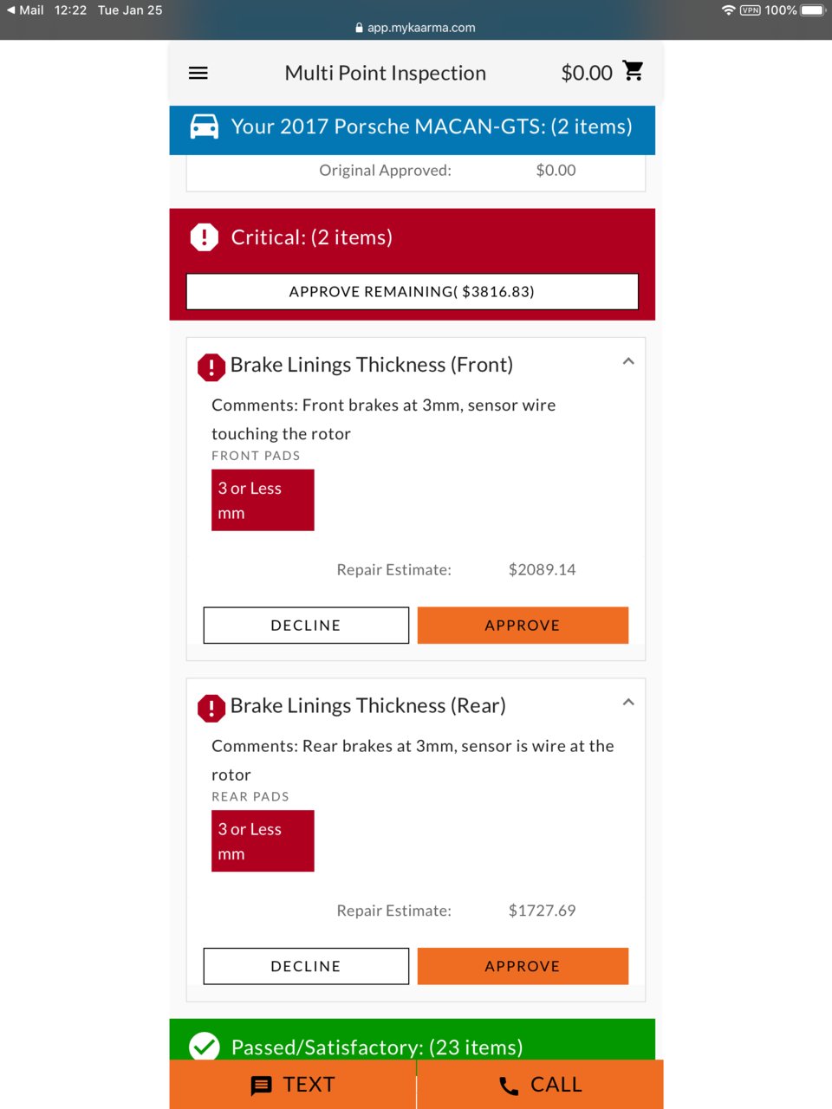832x1109 pixels.
Task: Tap the app.mykaarma.com address bar
Action: 415,28
